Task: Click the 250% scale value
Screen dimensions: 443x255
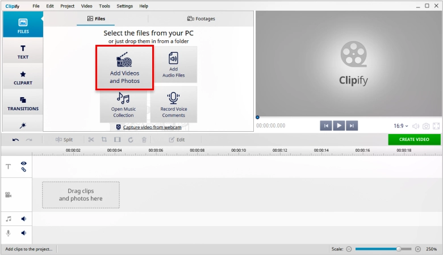Action: (432, 249)
